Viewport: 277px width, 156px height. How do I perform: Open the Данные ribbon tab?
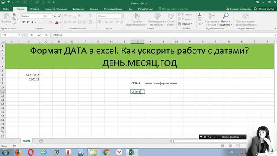(93, 9)
